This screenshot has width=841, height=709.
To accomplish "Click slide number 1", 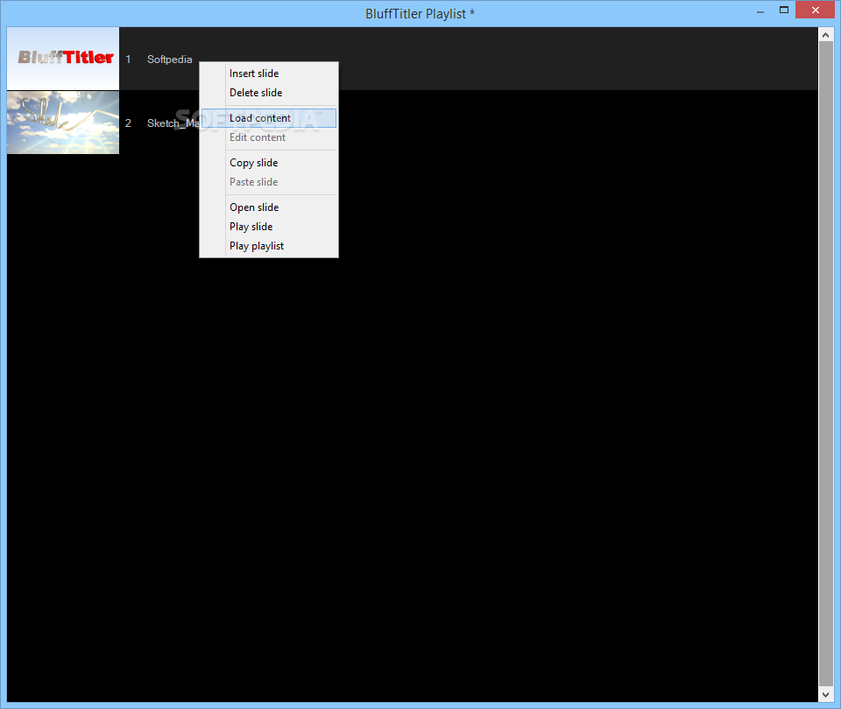I will 128,60.
